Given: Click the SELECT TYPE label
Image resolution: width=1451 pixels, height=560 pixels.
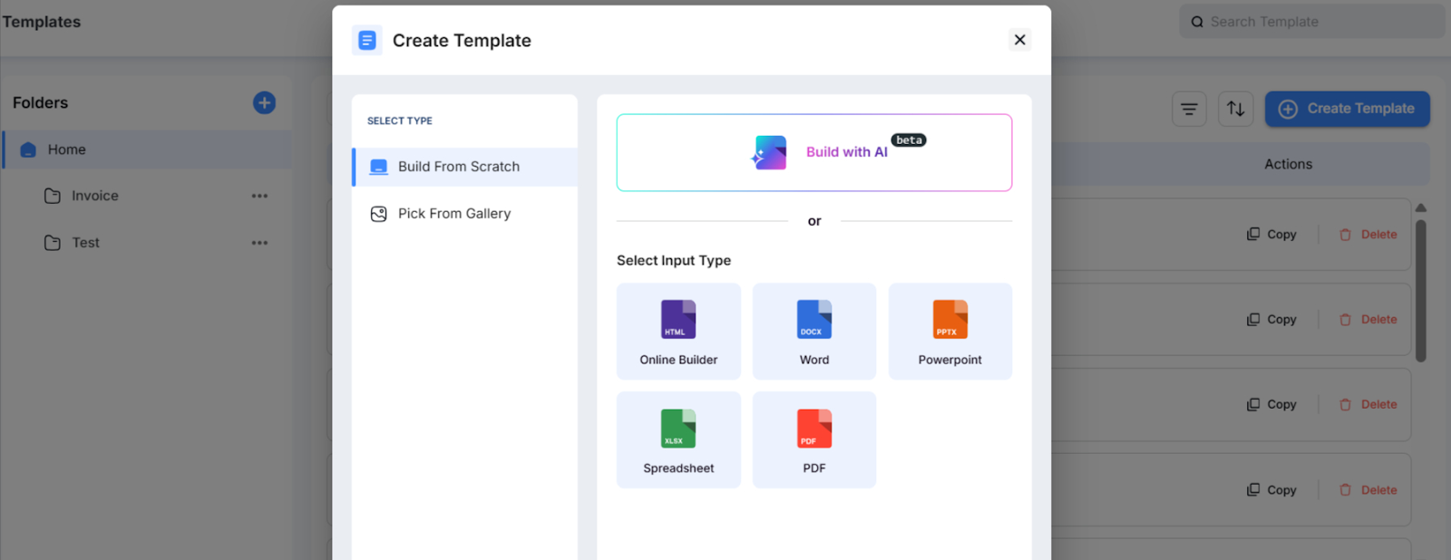Looking at the screenshot, I should (x=400, y=121).
